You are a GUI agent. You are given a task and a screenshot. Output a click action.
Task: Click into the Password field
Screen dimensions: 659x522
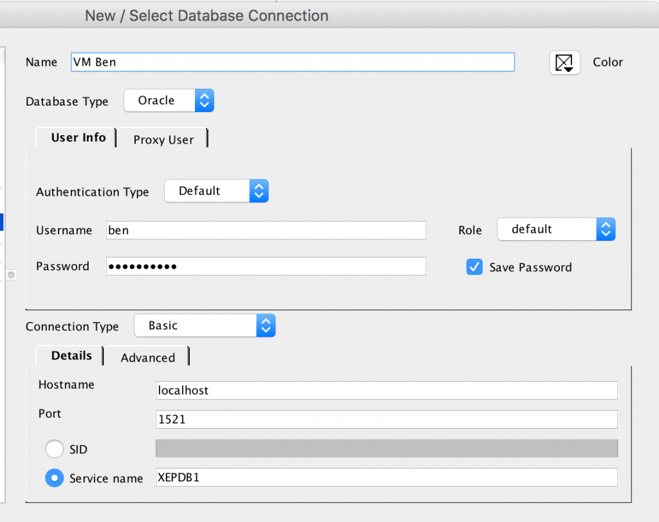point(266,266)
